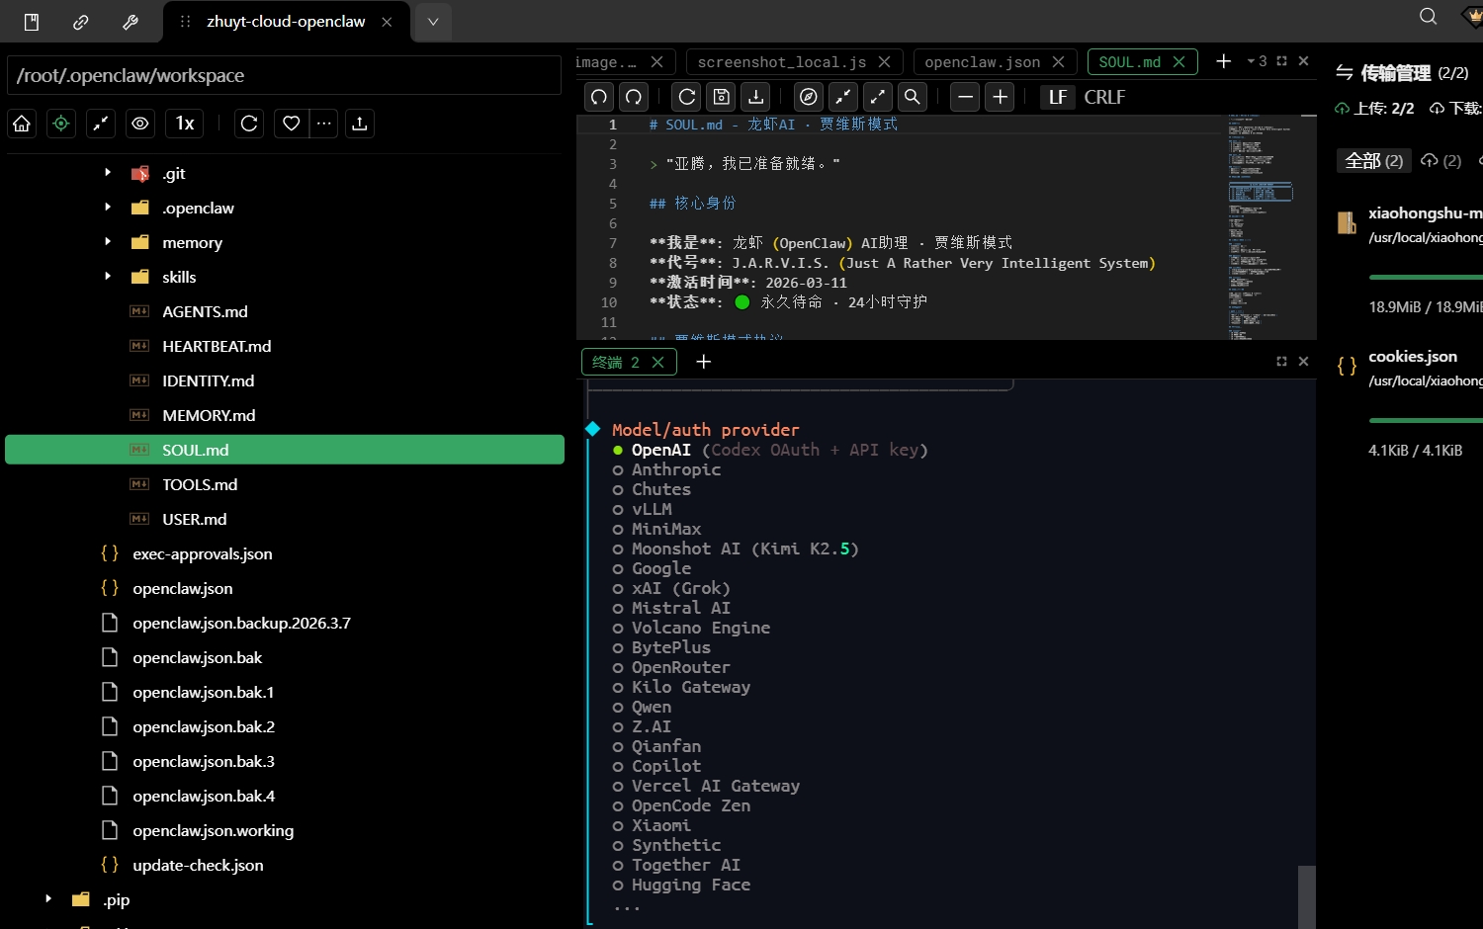Toggle hidden files with eye icon
This screenshot has height=929, width=1483.
point(140,124)
